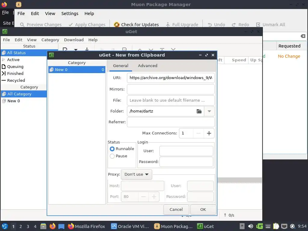308x231 pixels.
Task: Open uGet File menu
Action: pos(6,40)
